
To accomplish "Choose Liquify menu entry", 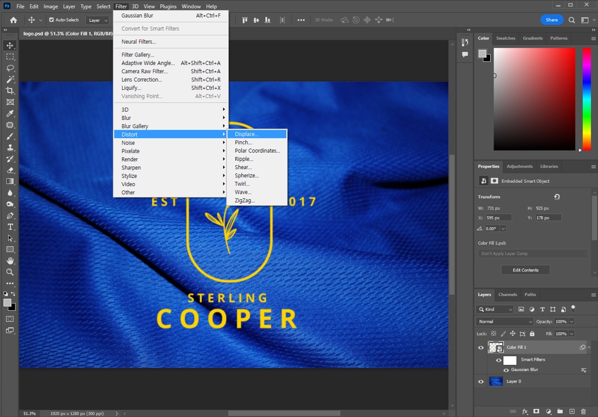I will (171, 88).
